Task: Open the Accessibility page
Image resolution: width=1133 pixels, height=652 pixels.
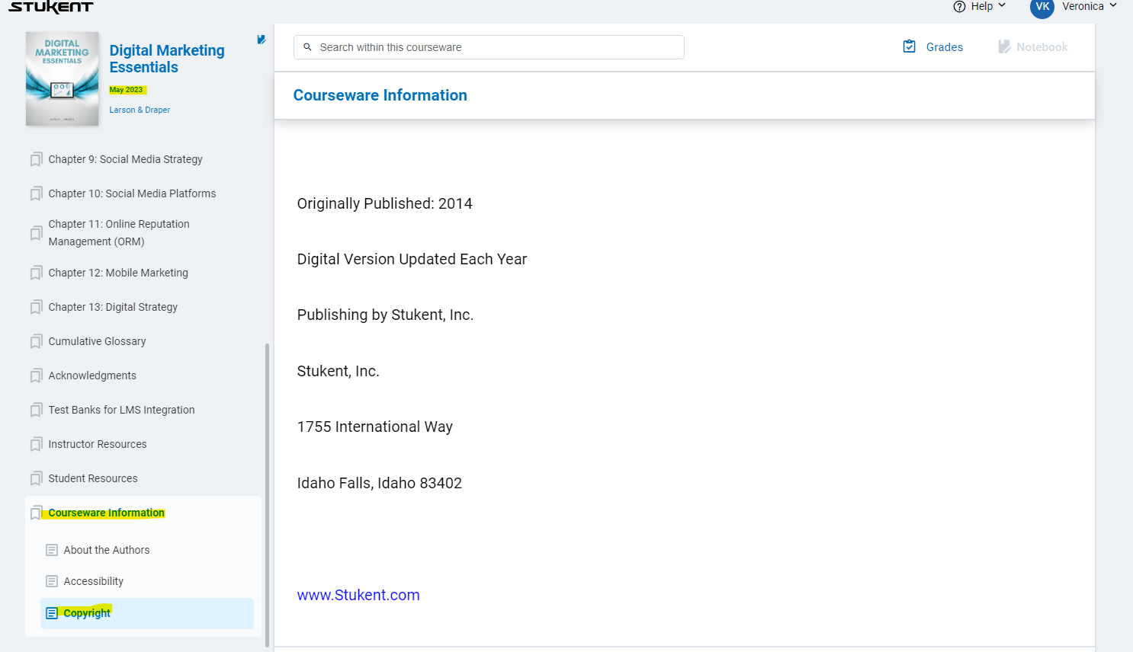Action: (x=94, y=581)
